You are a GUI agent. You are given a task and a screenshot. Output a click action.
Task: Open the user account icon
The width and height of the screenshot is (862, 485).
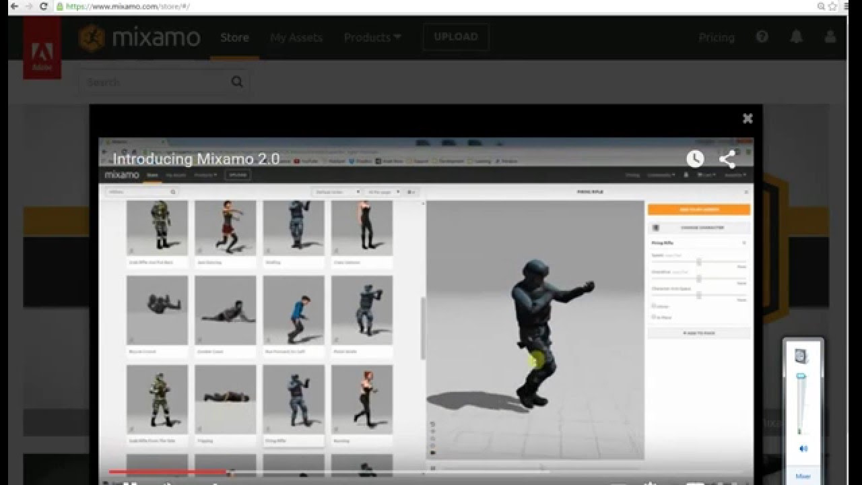point(830,37)
